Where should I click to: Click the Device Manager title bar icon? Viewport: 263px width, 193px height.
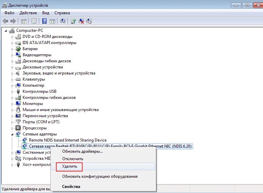tap(4, 5)
